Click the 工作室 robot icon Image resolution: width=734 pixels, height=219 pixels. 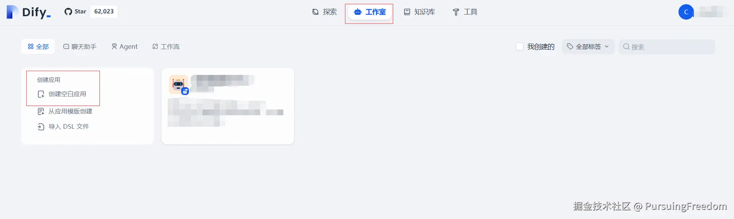point(358,12)
